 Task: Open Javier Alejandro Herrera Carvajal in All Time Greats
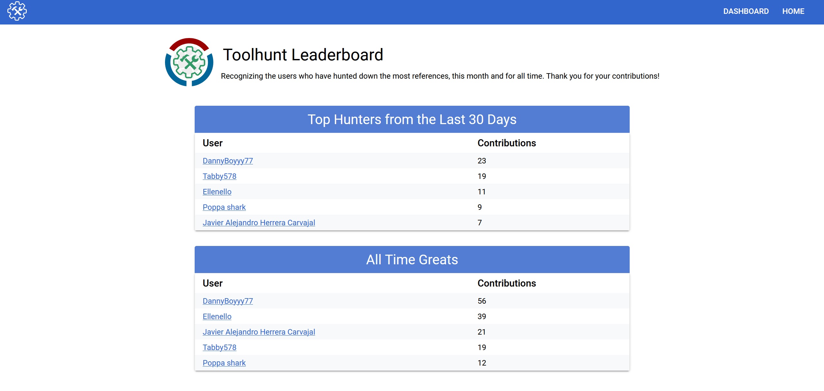pyautogui.click(x=259, y=332)
